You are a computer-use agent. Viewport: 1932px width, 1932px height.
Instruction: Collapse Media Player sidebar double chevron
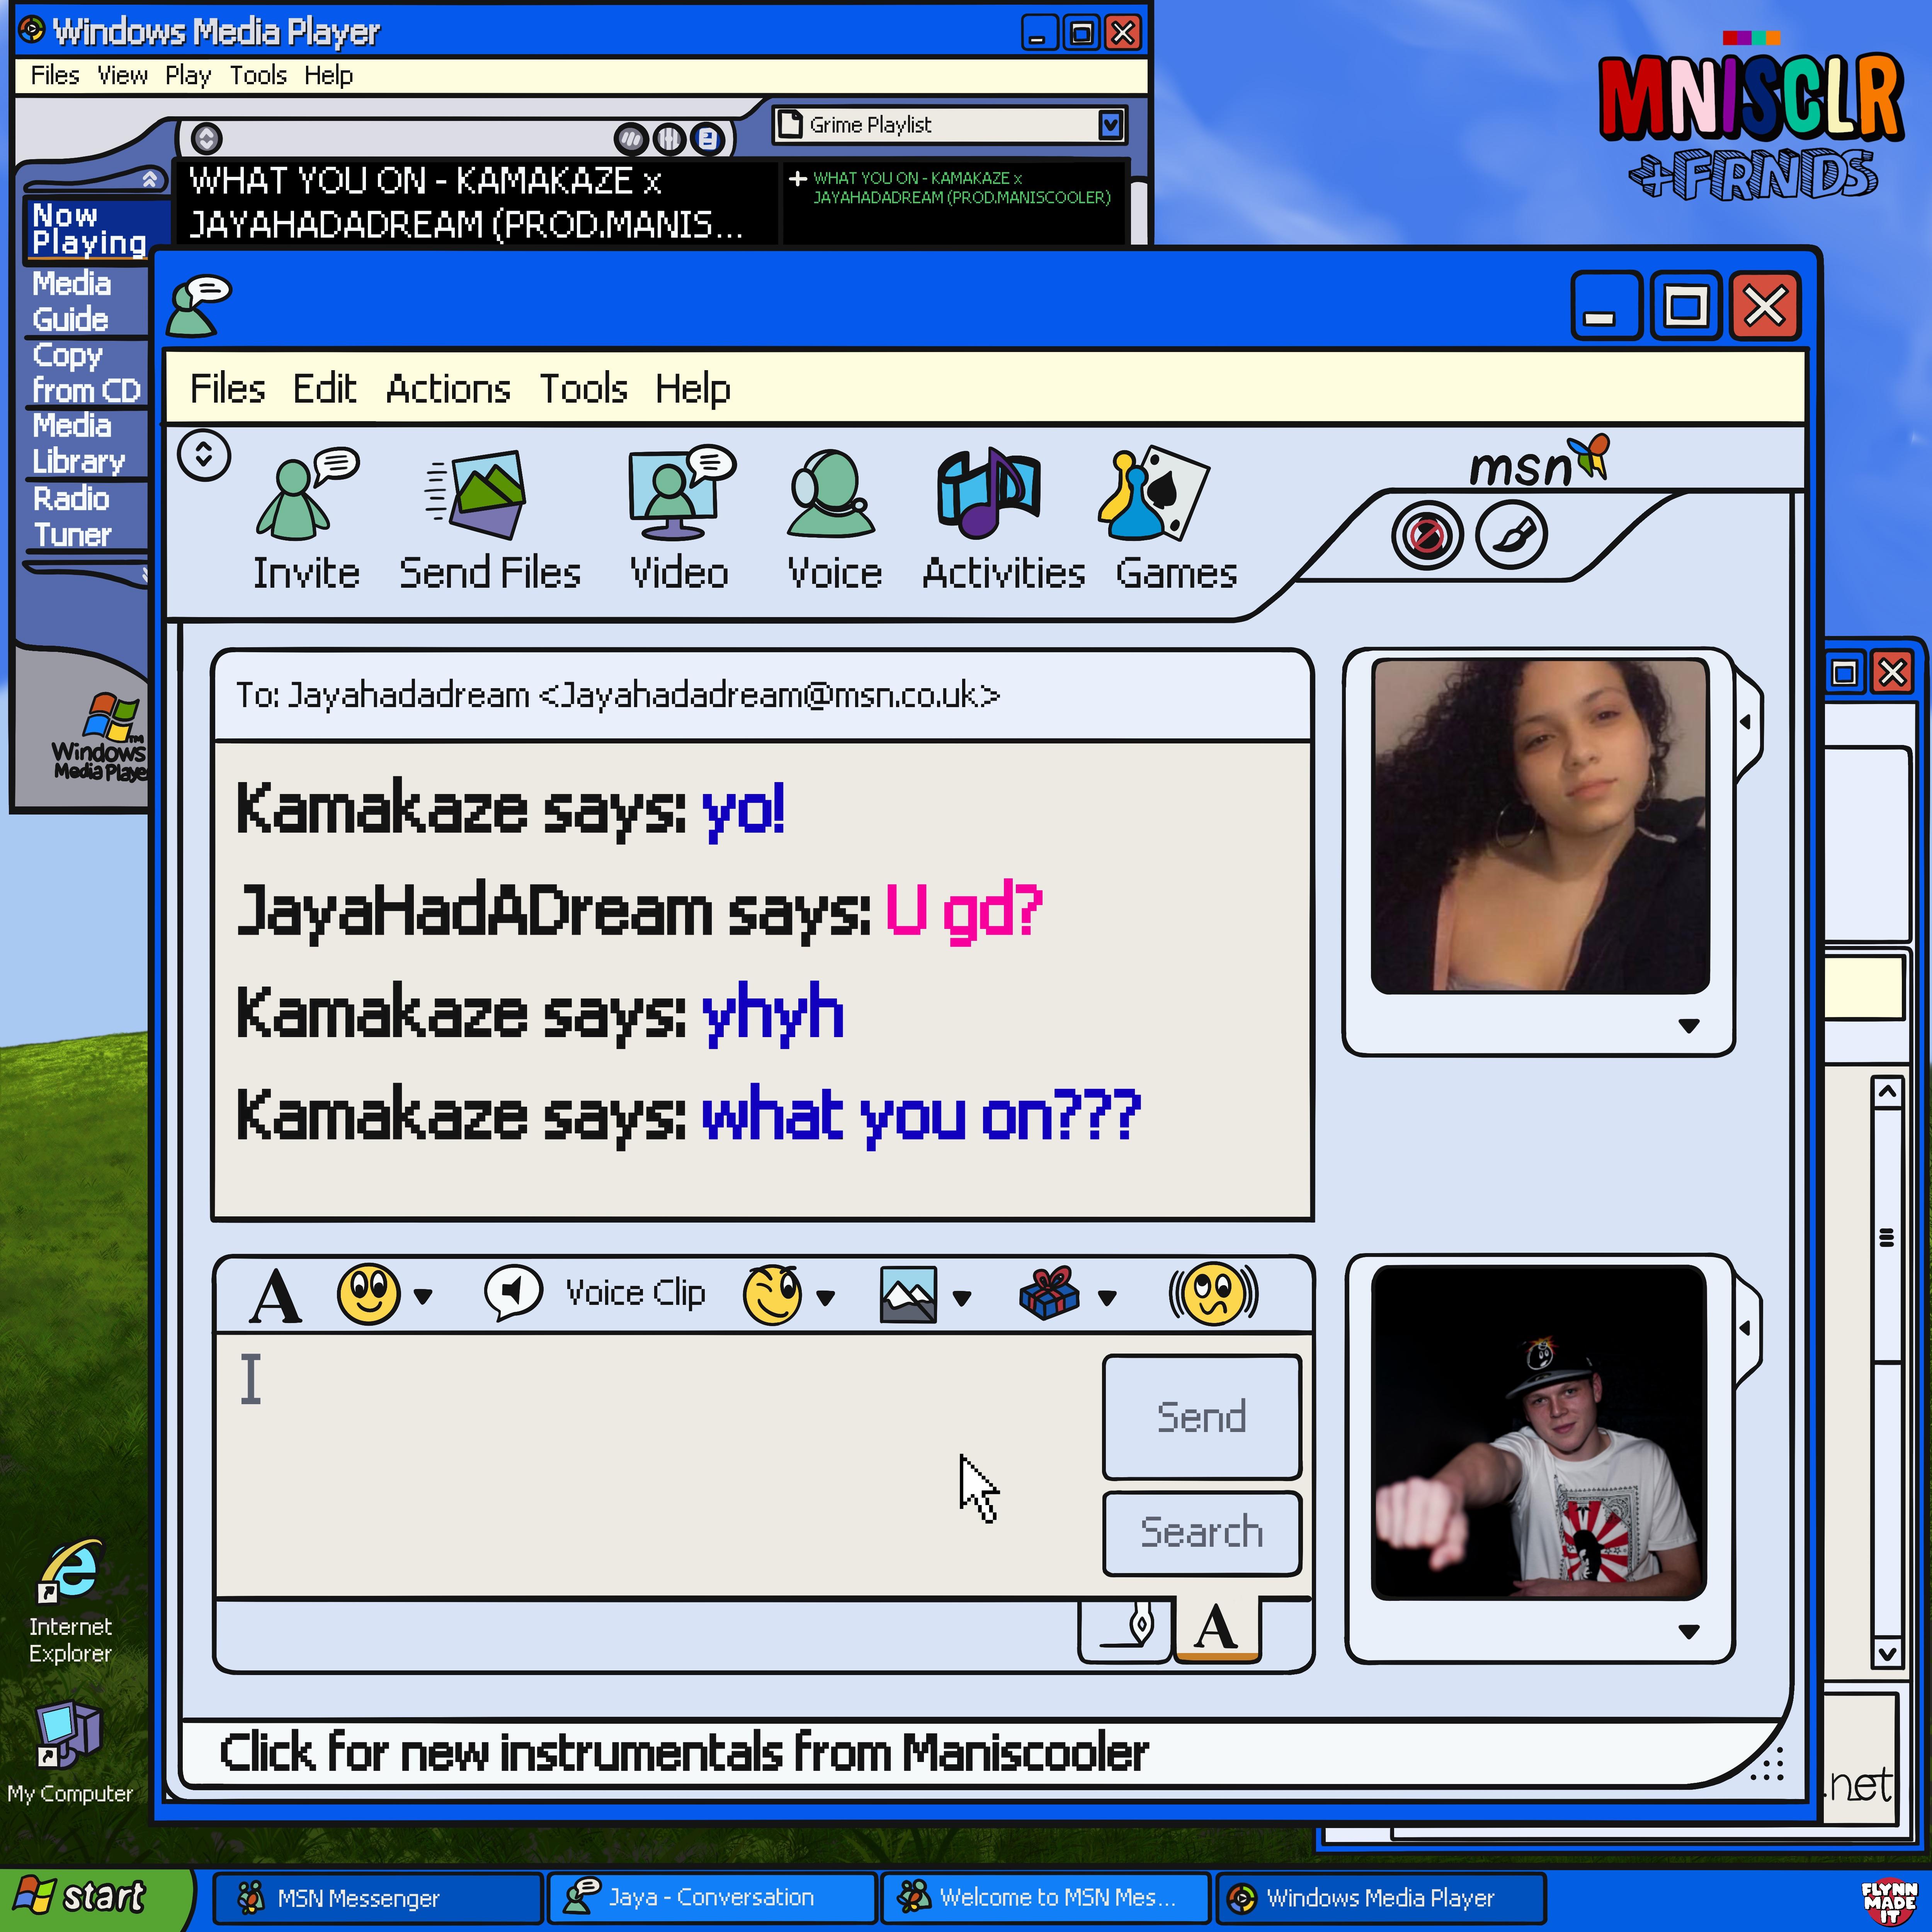pos(150,179)
